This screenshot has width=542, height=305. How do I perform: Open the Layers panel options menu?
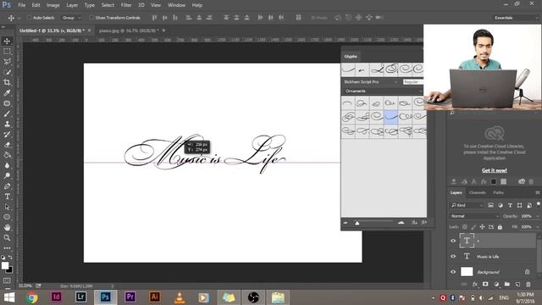point(538,192)
